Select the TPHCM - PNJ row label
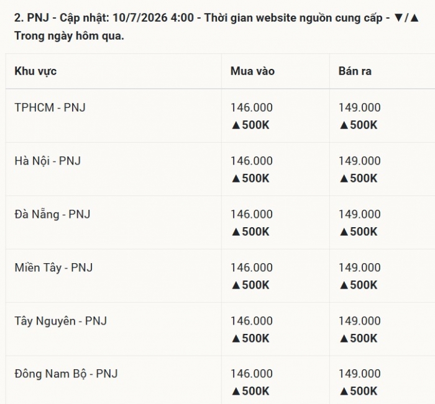435x404 pixels. (x=50, y=107)
